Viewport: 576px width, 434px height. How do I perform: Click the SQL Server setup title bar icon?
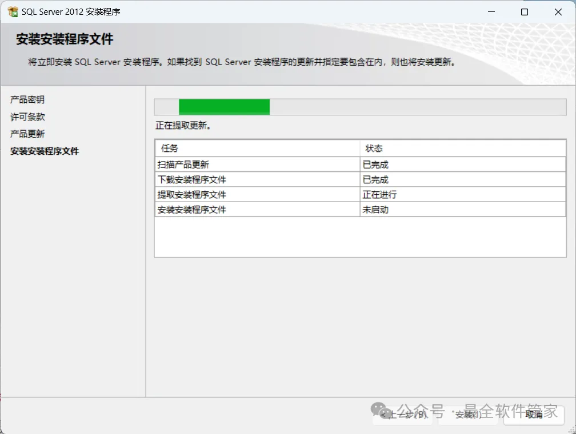13,12
